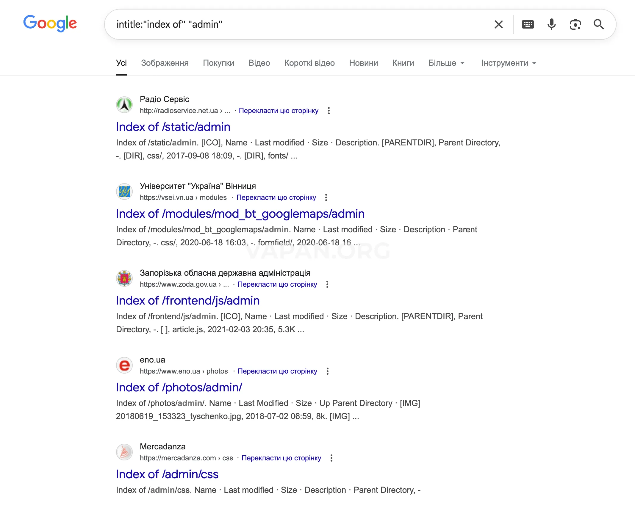635x505 pixels.
Task: Click the https://www.eno.ua › photos URL text
Action: point(184,371)
